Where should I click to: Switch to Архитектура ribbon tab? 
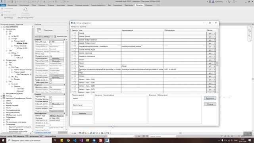(12, 5)
